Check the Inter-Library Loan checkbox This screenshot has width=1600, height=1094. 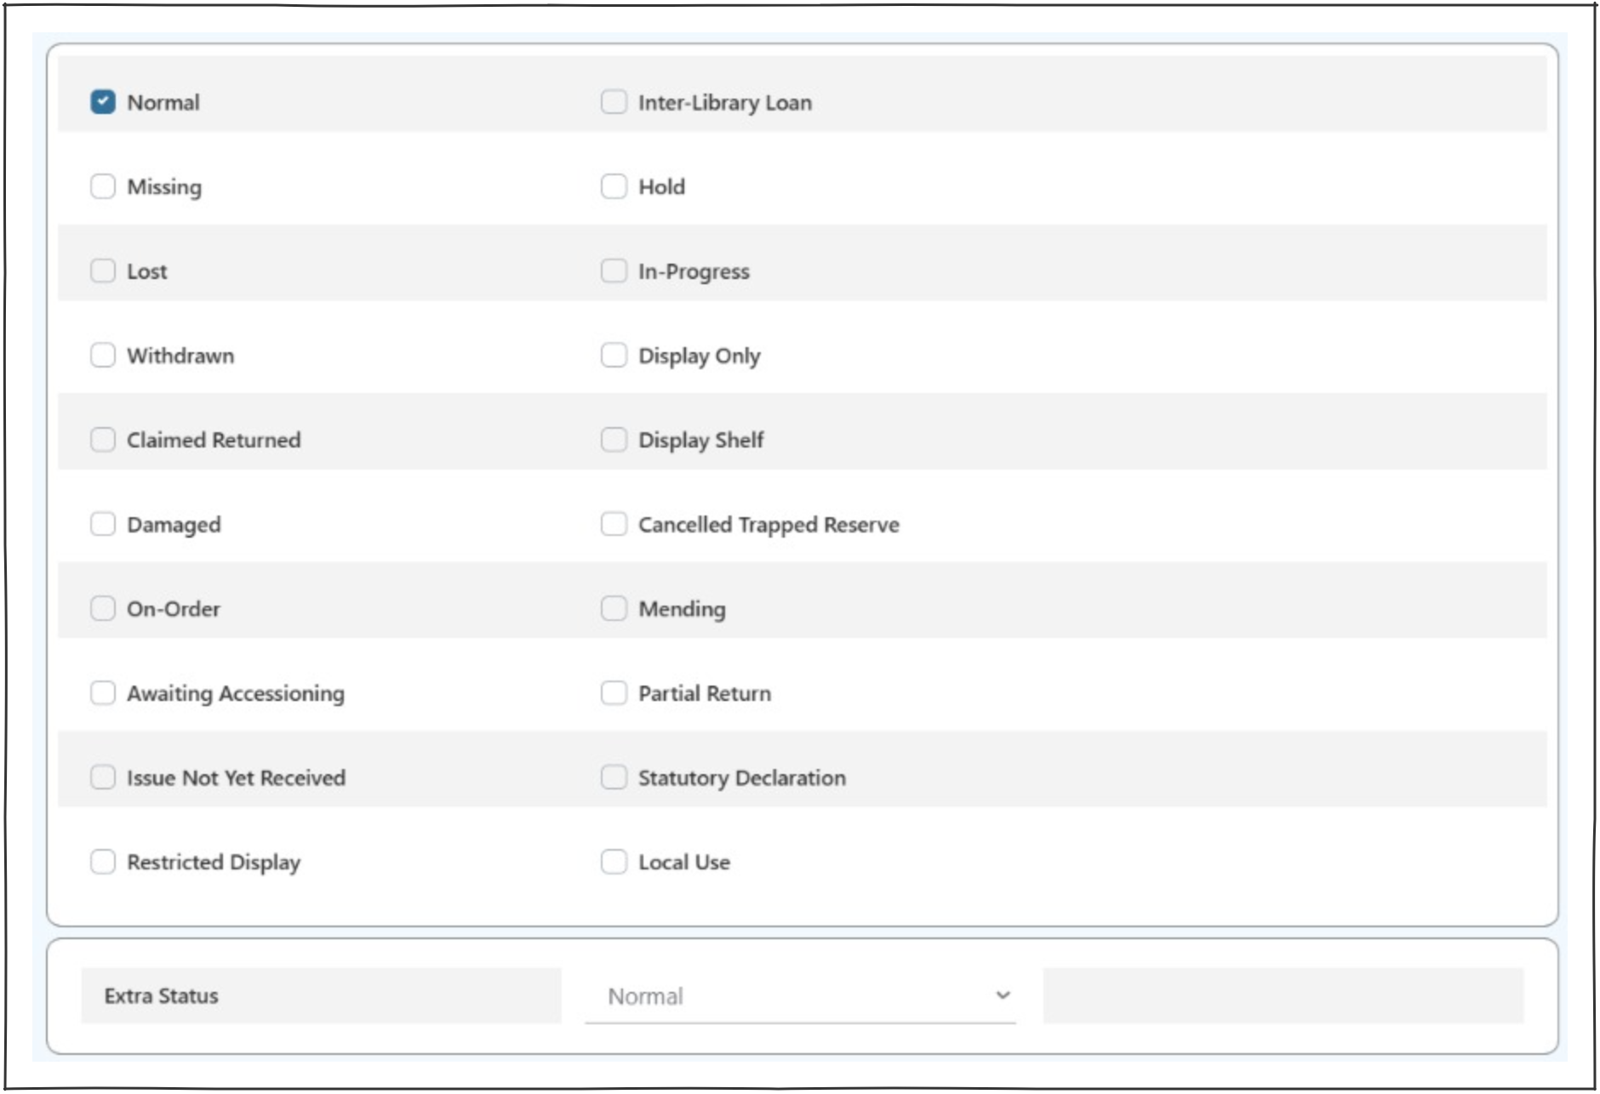click(x=614, y=102)
